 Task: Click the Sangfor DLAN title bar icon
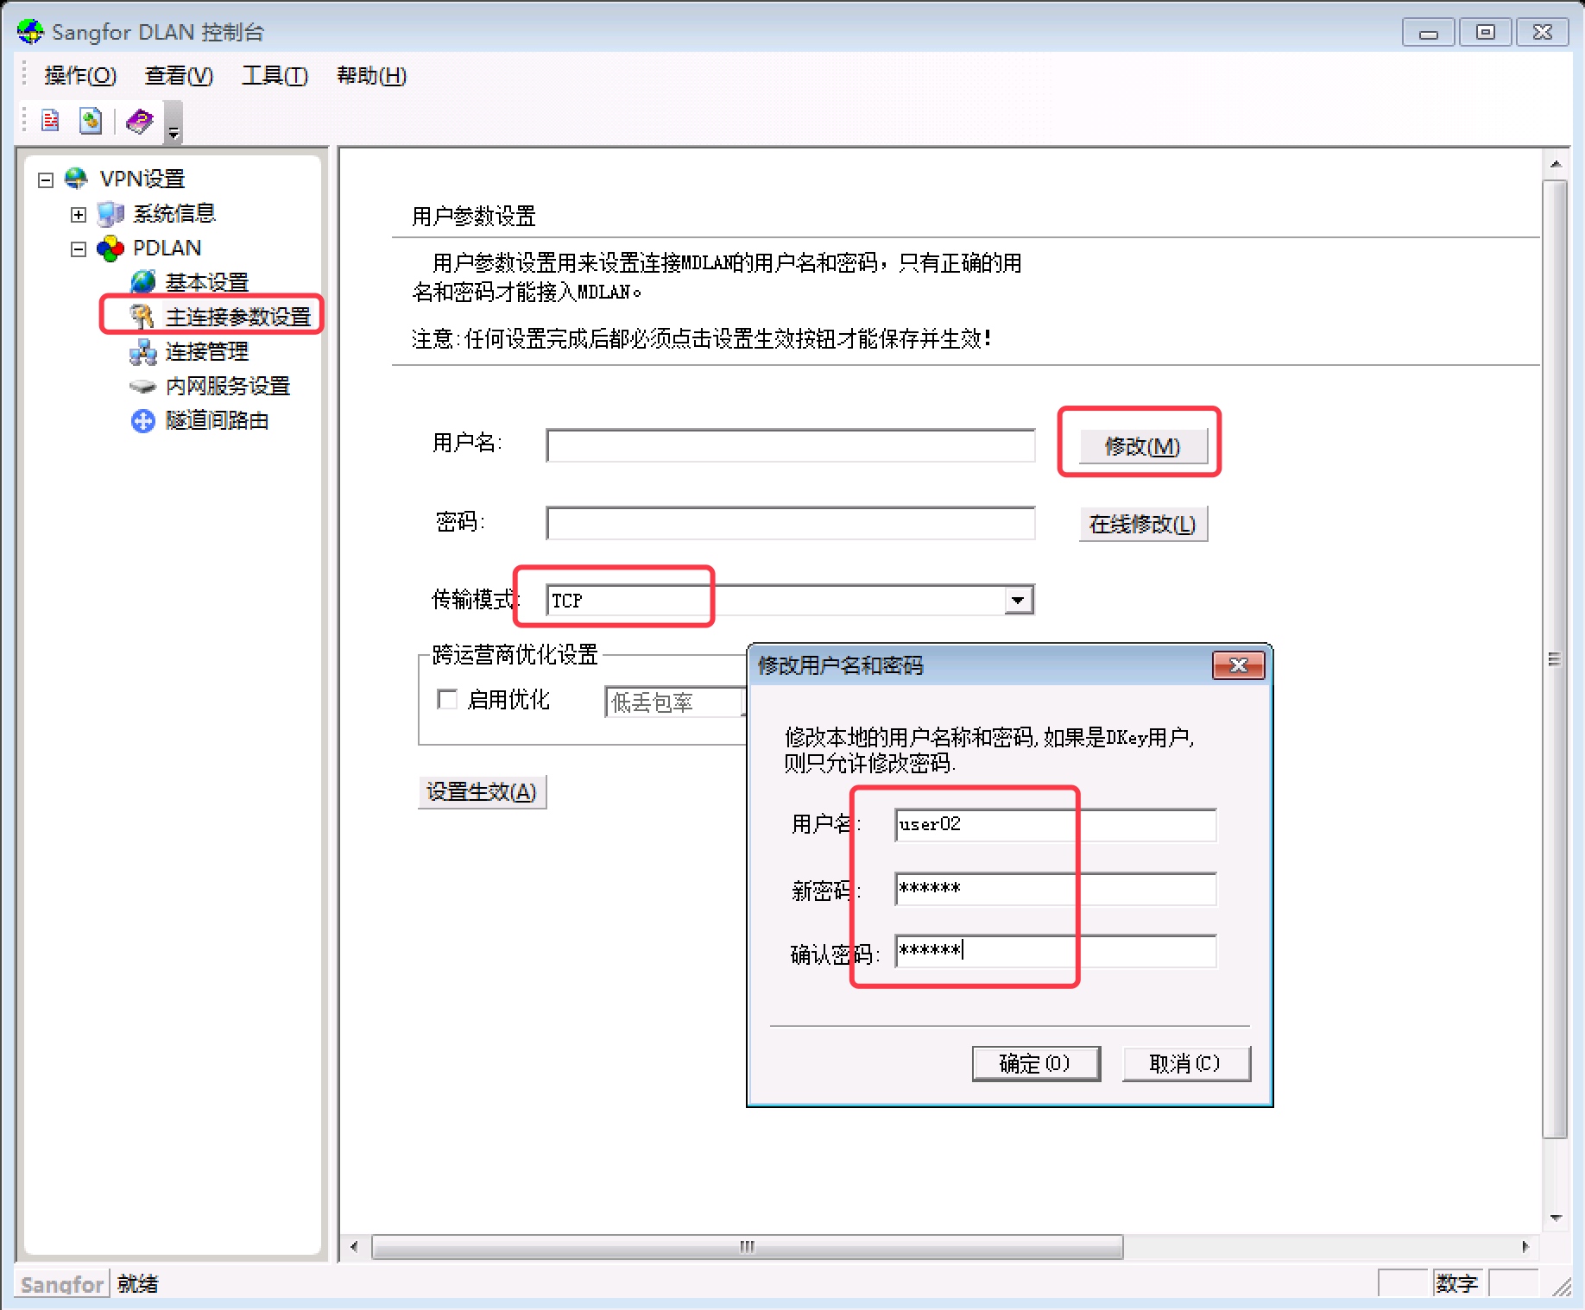coord(30,32)
